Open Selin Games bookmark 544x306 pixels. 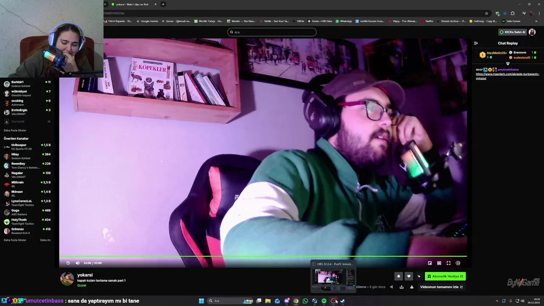tap(511, 21)
